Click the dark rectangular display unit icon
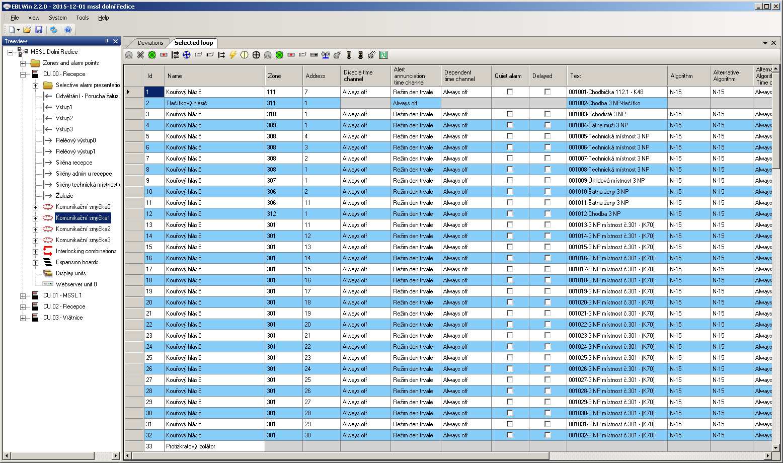Screen dimensions: 783x463 click(314, 55)
